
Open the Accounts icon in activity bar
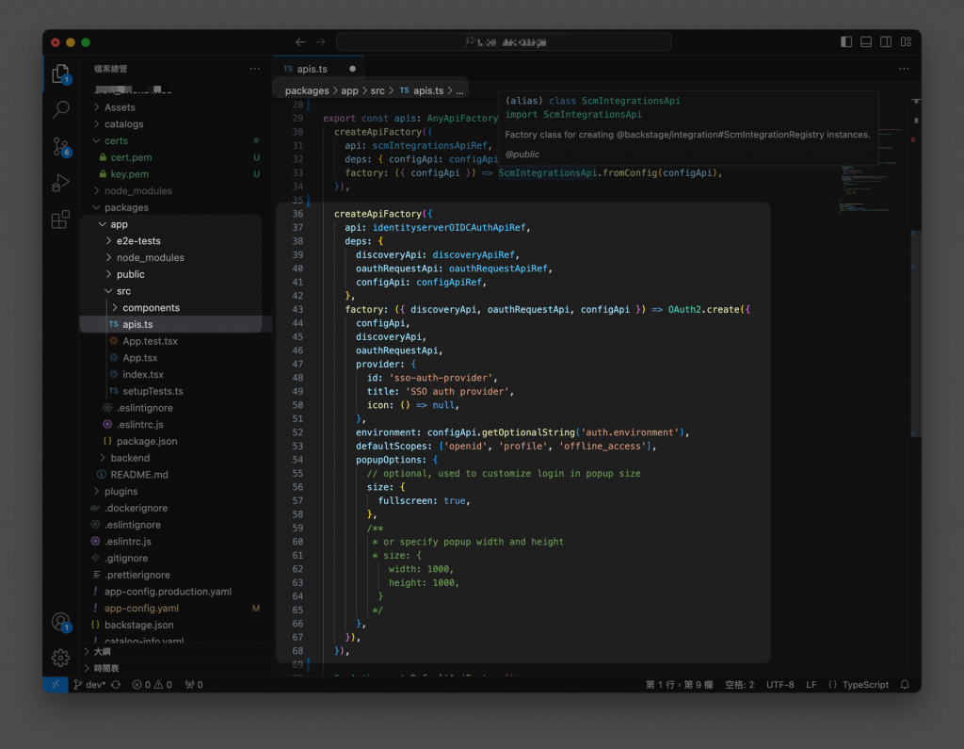[x=61, y=622]
